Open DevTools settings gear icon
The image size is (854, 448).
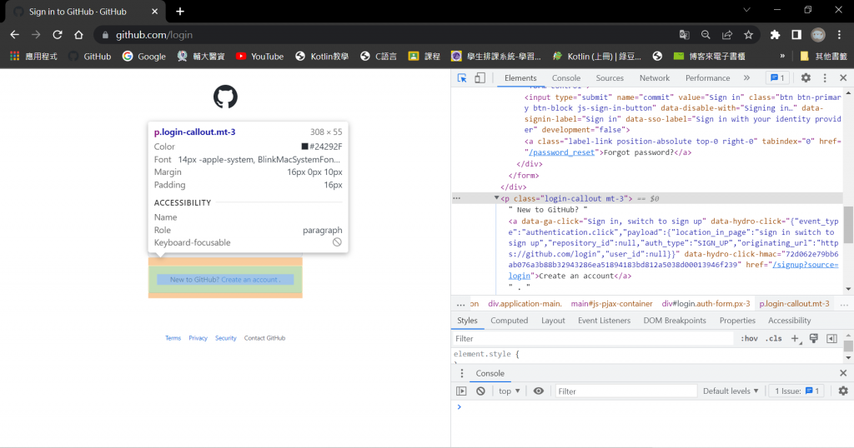pos(806,77)
